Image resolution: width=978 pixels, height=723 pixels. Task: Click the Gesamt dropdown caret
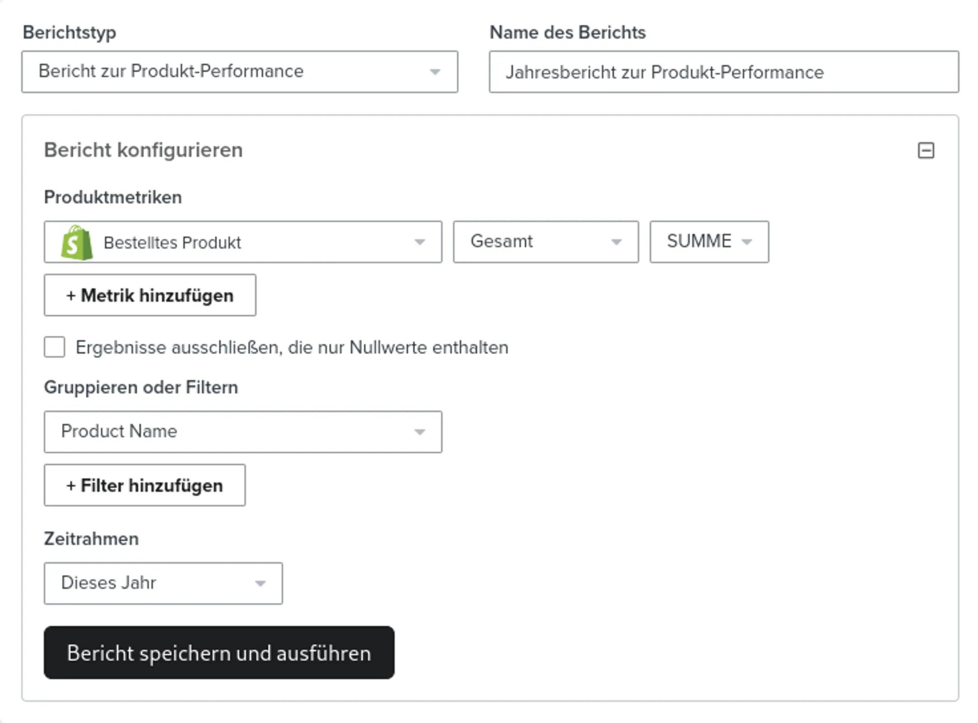pyautogui.click(x=616, y=242)
